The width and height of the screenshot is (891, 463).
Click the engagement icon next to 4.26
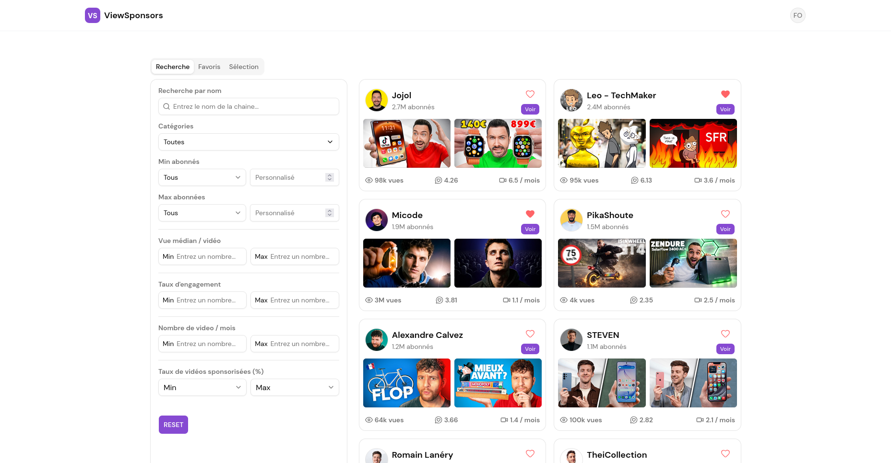click(x=438, y=180)
